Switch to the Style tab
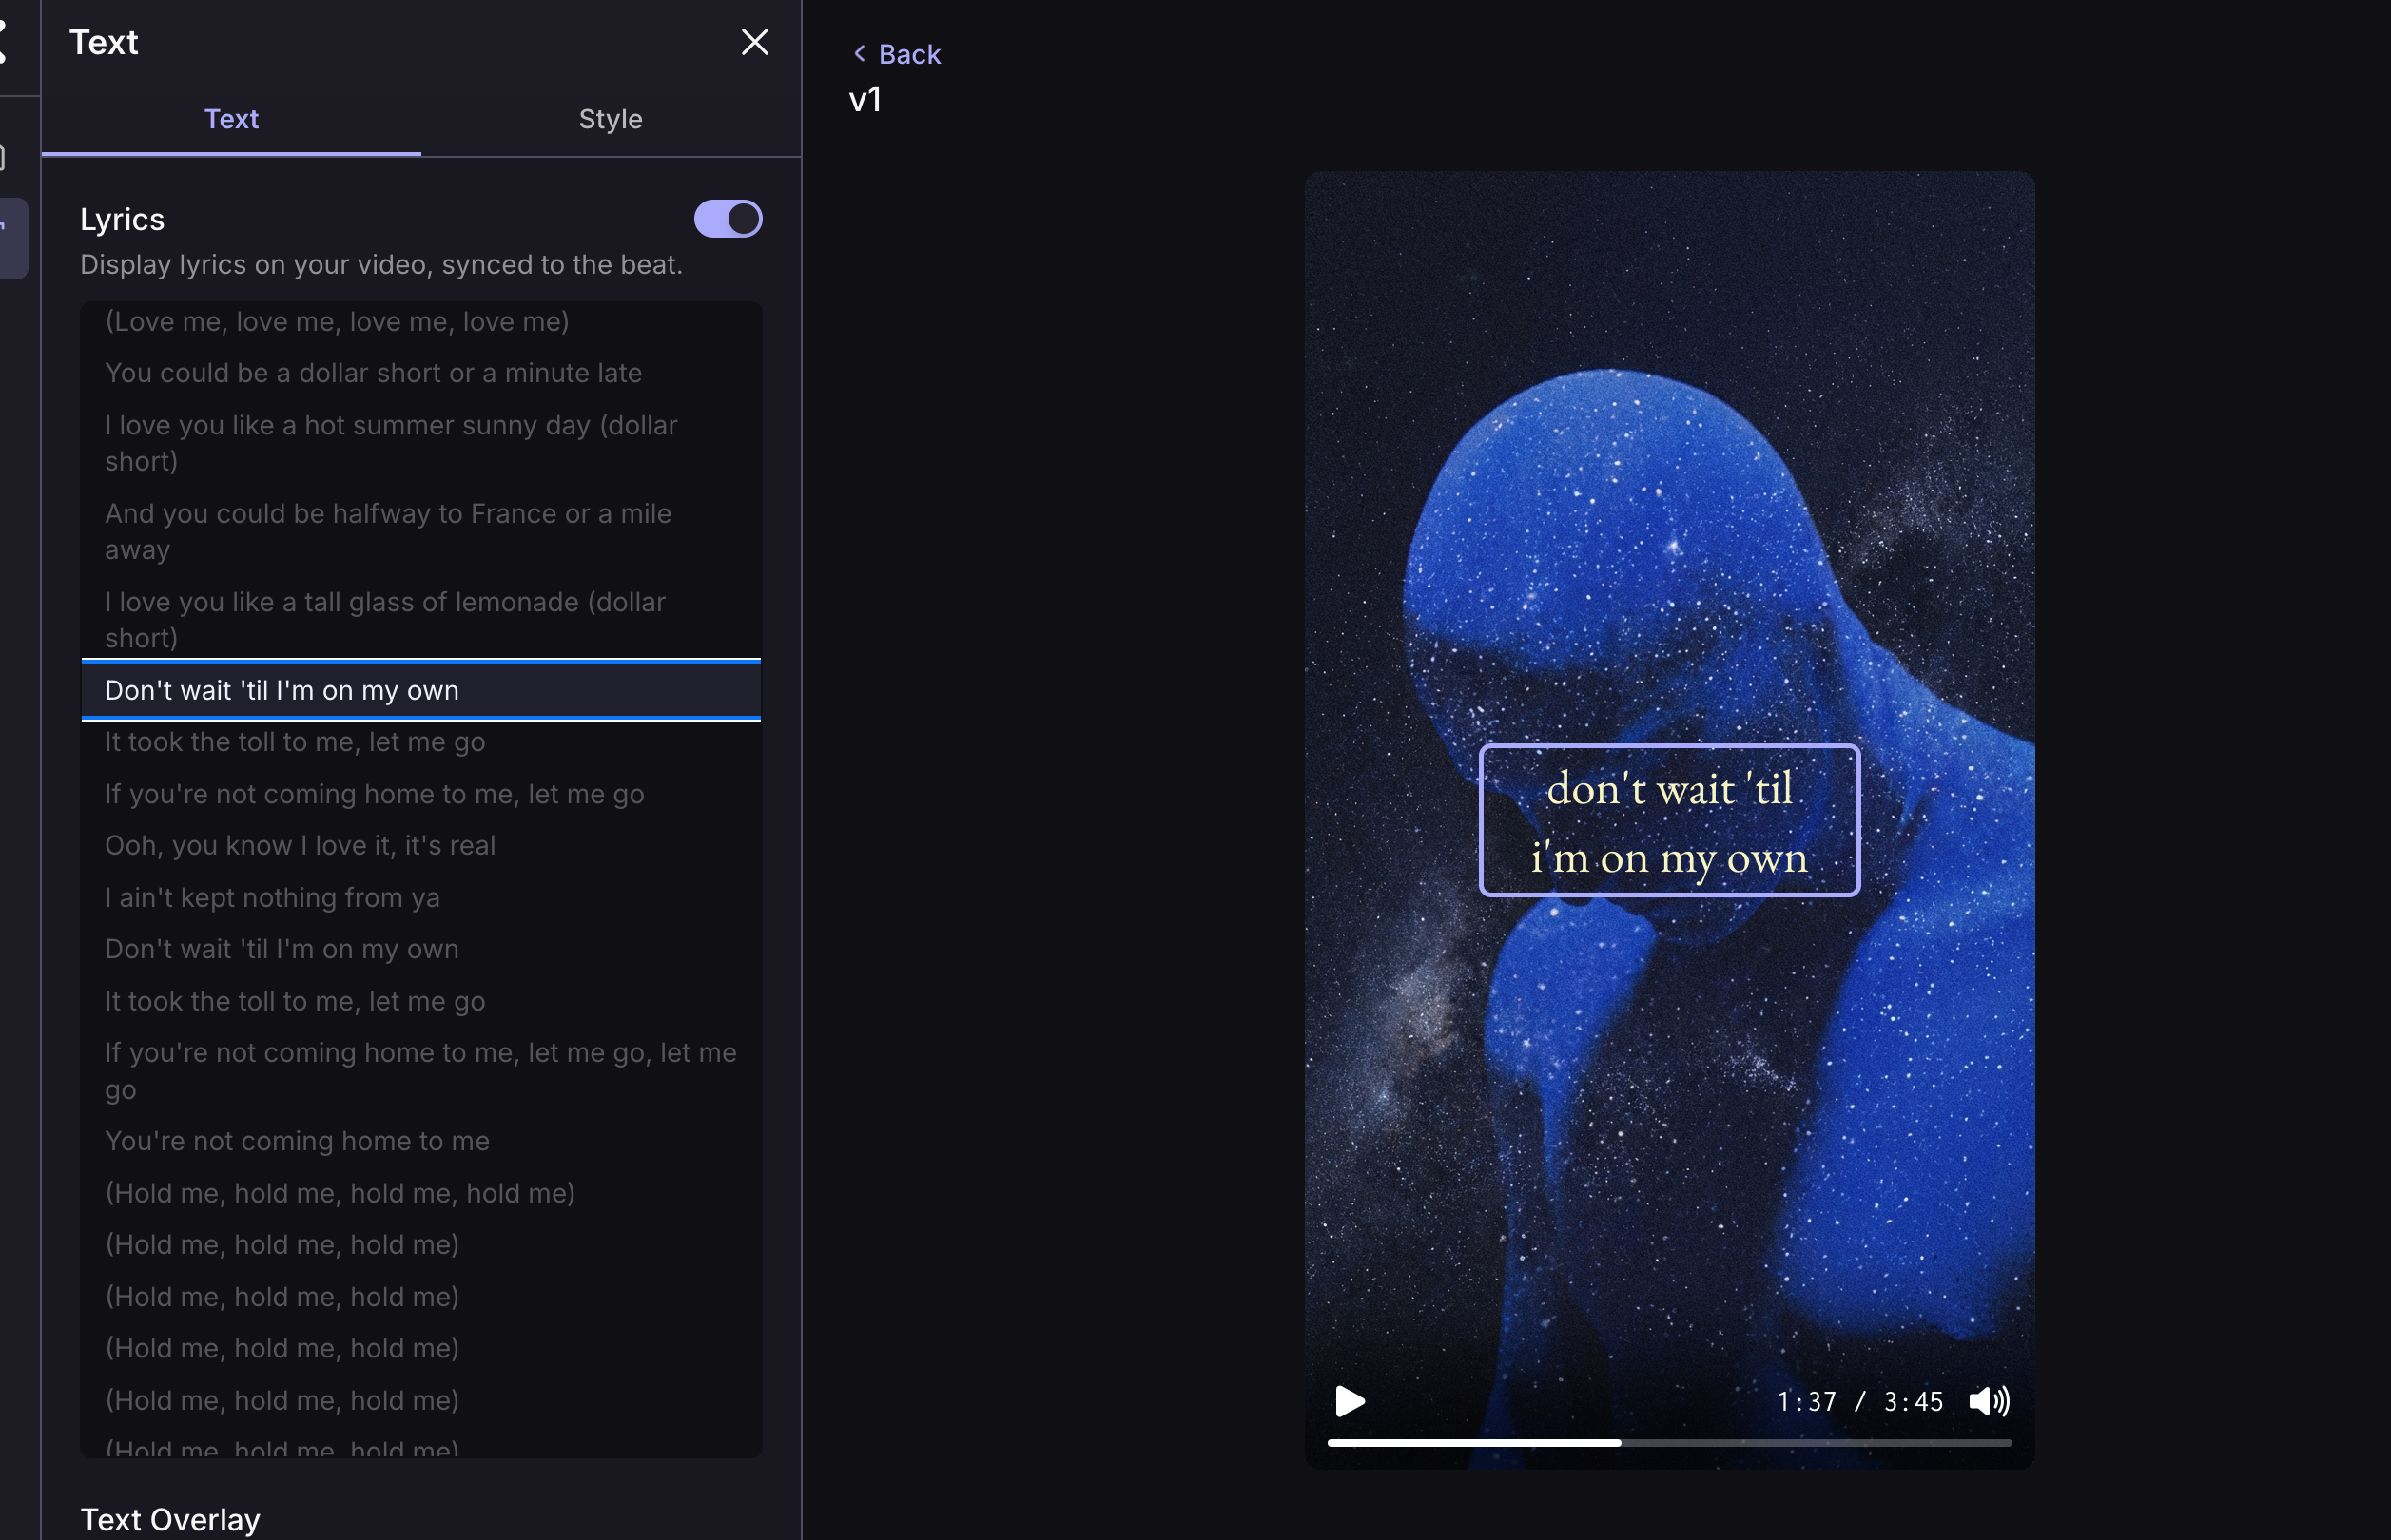2391x1540 pixels. 611,119
